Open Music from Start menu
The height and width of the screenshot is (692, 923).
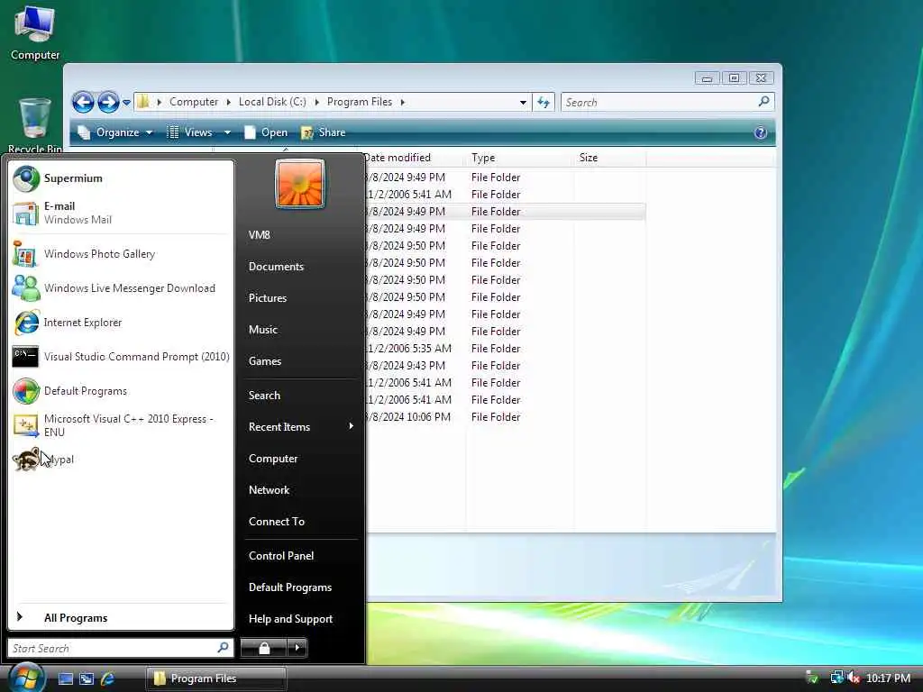pos(301,330)
